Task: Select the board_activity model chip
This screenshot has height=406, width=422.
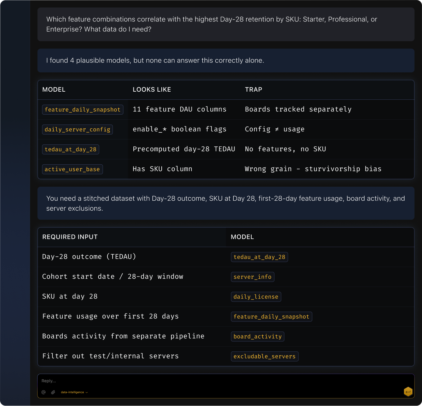Action: tap(257, 337)
